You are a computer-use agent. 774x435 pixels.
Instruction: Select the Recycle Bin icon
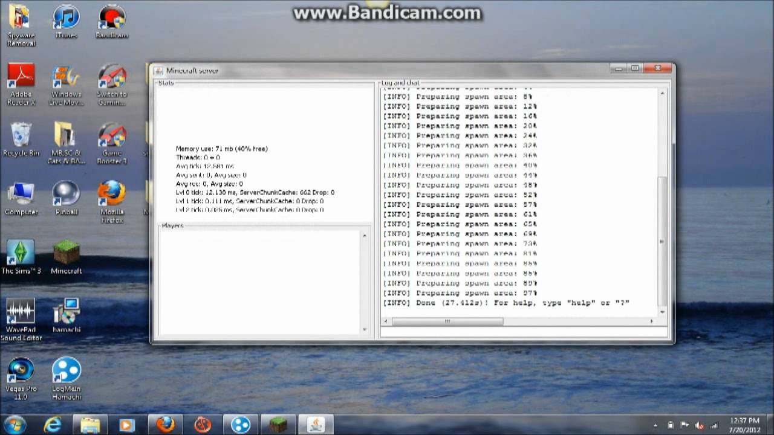tap(21, 140)
